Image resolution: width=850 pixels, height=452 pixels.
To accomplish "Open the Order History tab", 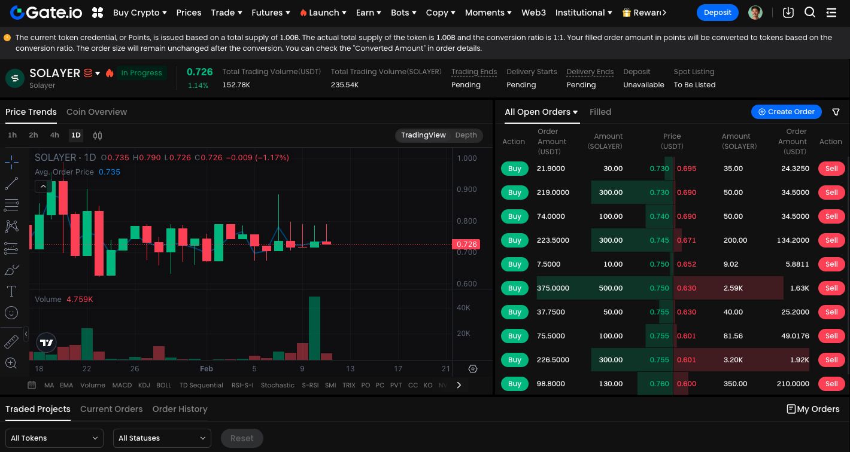I will 180,409.
